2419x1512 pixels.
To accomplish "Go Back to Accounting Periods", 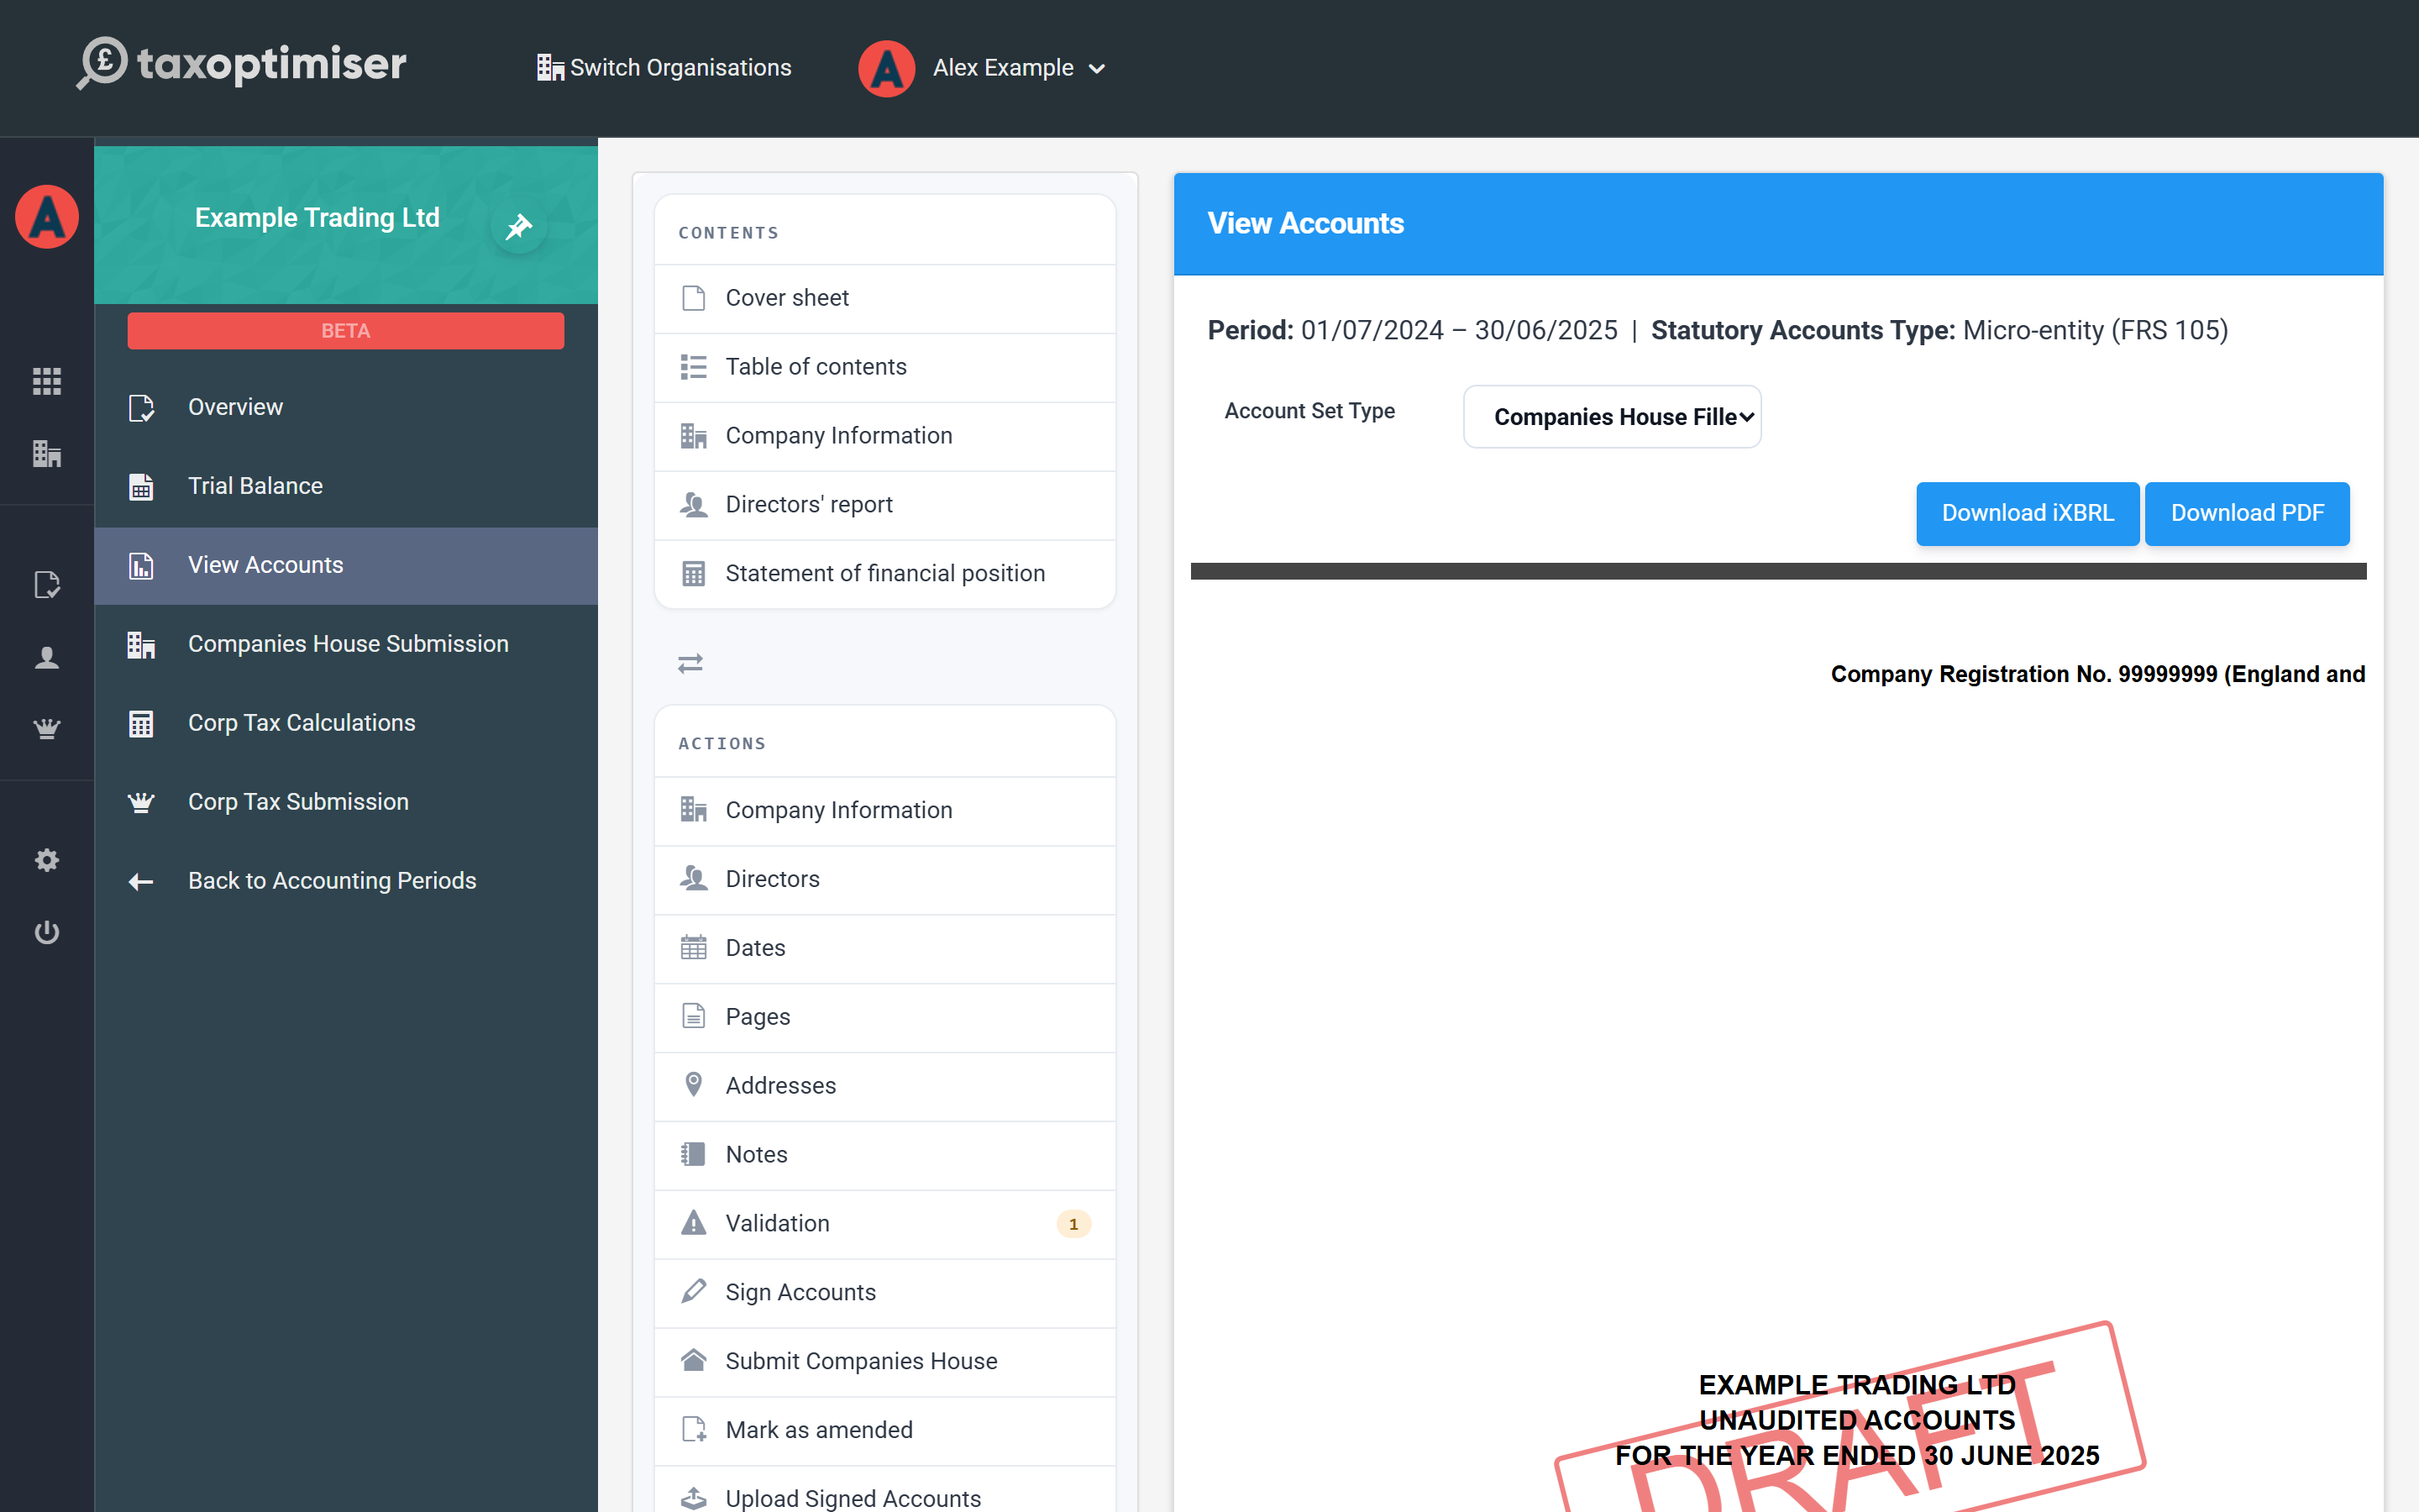I will click(x=346, y=881).
